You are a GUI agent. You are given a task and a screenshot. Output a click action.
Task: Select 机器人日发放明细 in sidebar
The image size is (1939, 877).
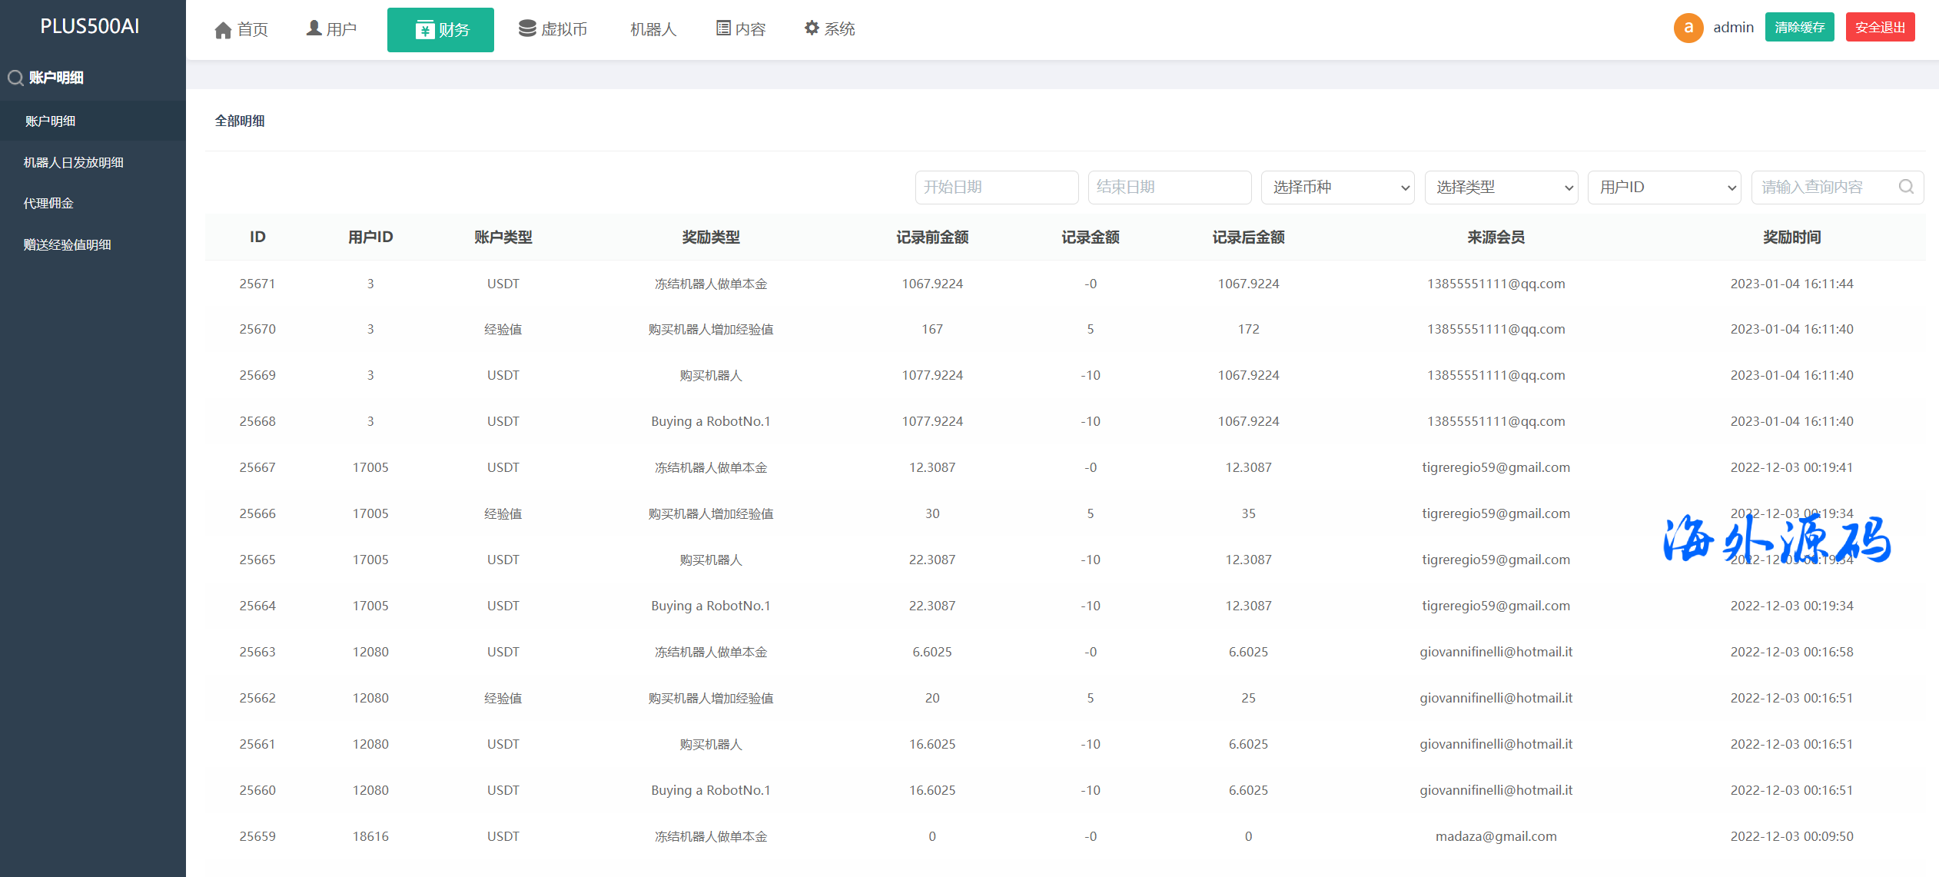pos(74,162)
